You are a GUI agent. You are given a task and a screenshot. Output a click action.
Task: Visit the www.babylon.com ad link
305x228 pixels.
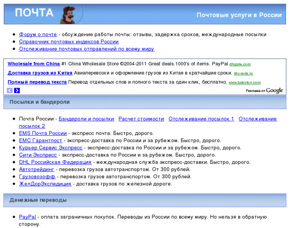click(245, 82)
